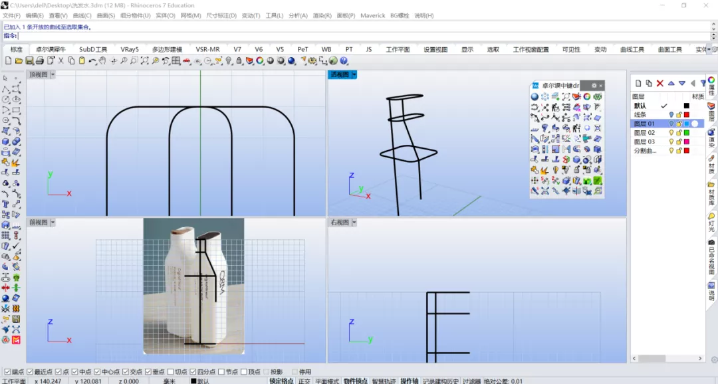Click the blue Help question mark icon

344,60
